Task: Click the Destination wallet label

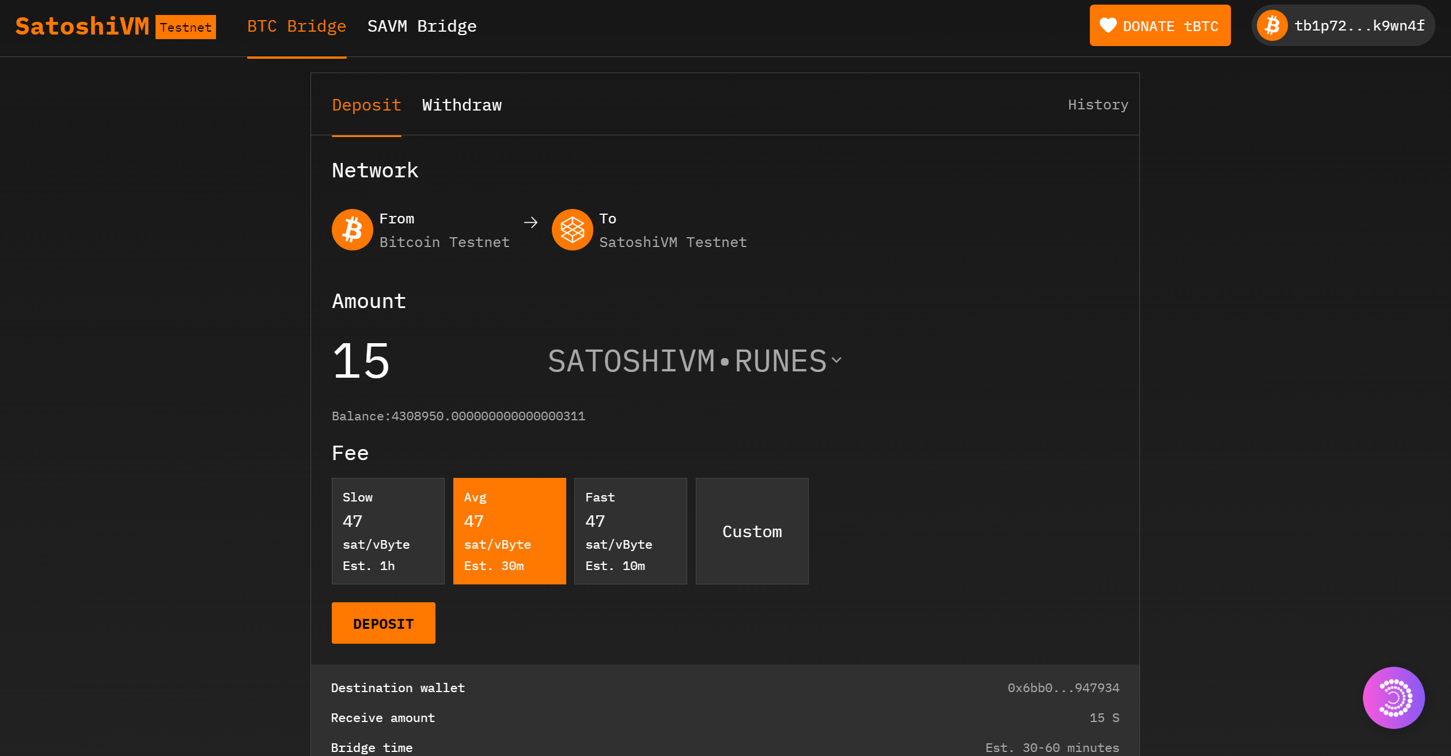Action: (x=398, y=688)
